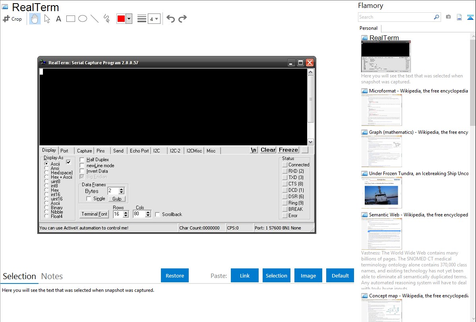476x322 pixels.
Task: Decrease the Cols value with down arrow
Action: [x=148, y=216]
